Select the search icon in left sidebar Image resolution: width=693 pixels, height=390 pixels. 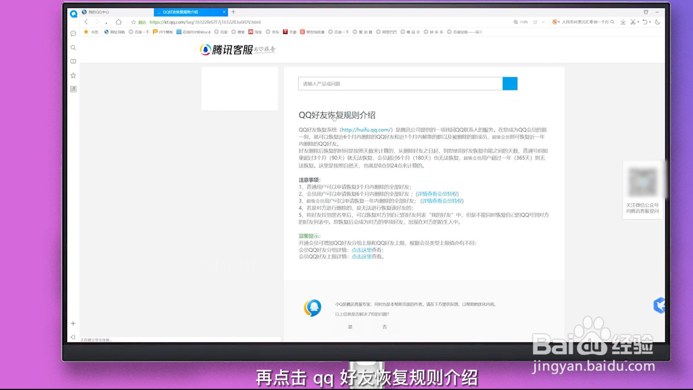click(73, 47)
